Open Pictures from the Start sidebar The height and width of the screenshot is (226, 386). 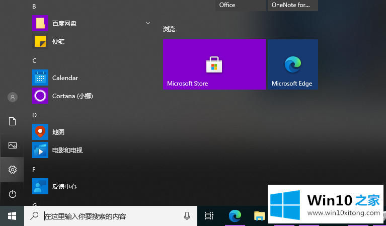coord(12,145)
